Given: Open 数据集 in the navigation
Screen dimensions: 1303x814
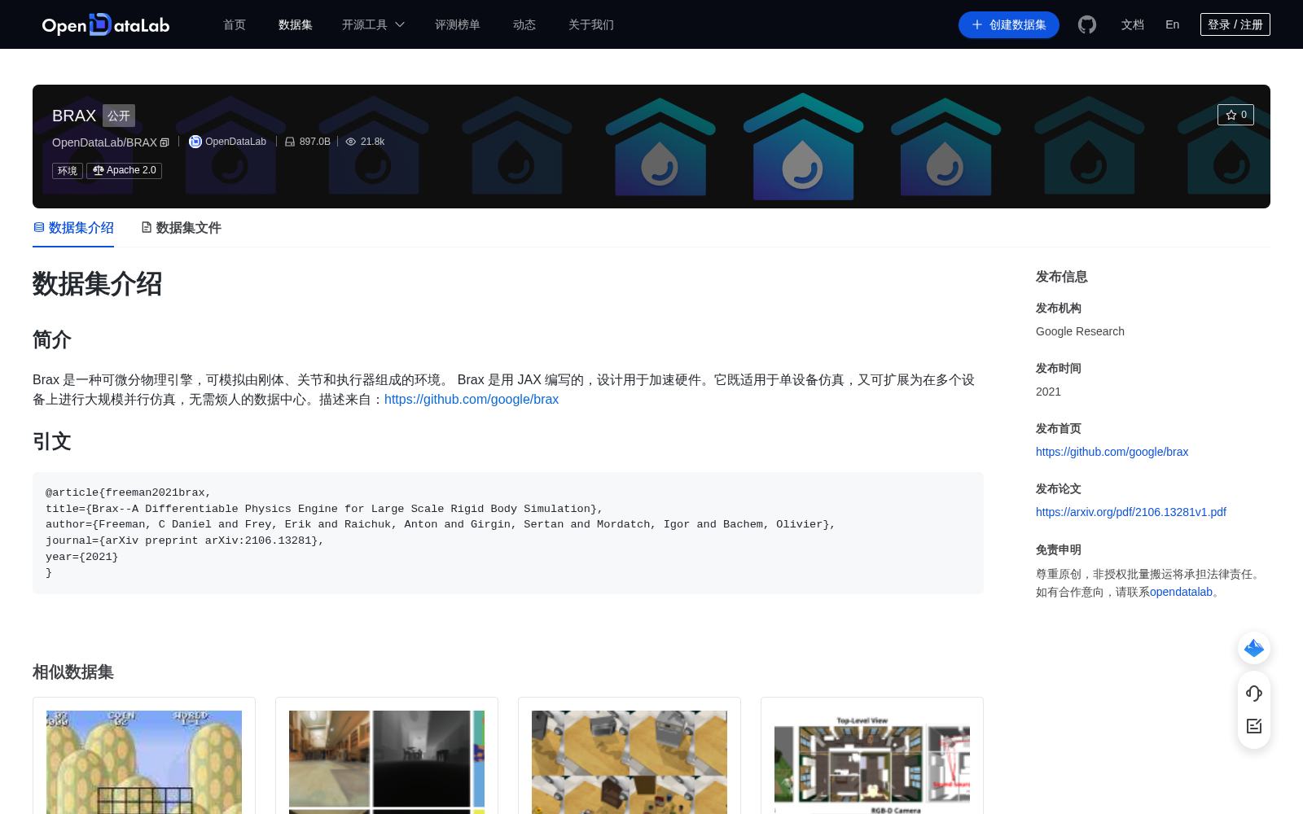Looking at the screenshot, I should [296, 24].
